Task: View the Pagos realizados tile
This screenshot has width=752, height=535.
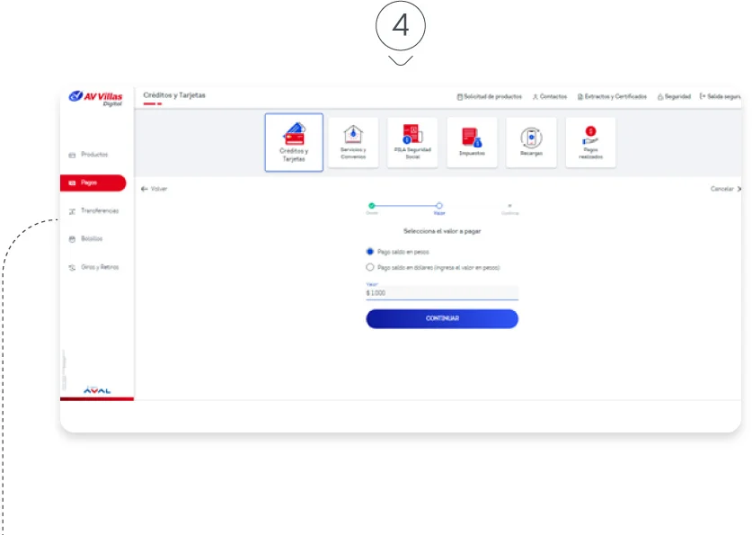Action: coord(590,142)
